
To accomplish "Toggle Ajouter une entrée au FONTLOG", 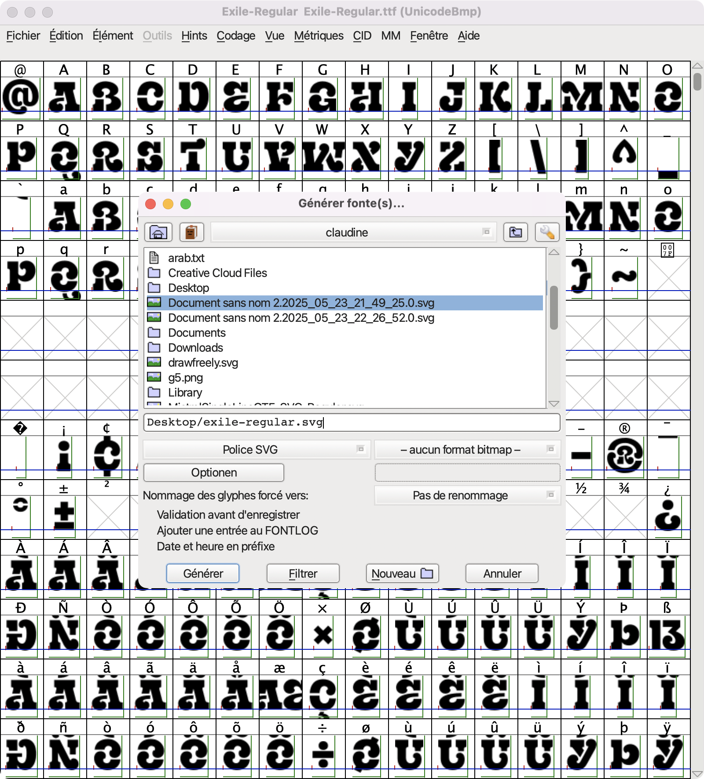I will (237, 531).
